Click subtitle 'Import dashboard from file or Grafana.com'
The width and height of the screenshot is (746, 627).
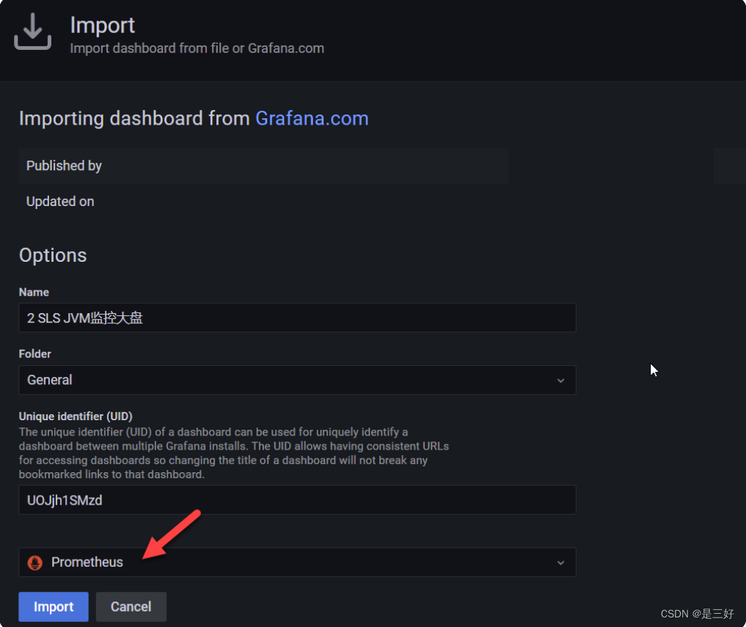(x=197, y=48)
